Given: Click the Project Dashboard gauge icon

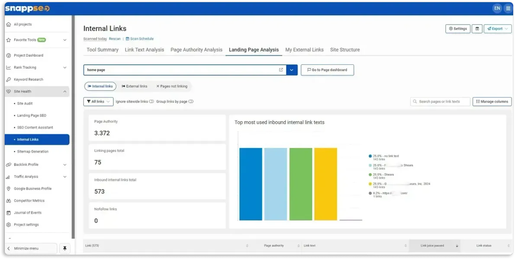Looking at the screenshot, I should pyautogui.click(x=9, y=55).
